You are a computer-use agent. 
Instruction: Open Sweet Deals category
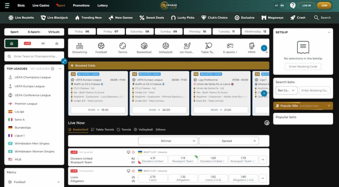tap(152, 18)
